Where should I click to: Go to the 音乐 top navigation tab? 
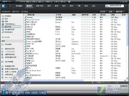(x=64, y=6)
